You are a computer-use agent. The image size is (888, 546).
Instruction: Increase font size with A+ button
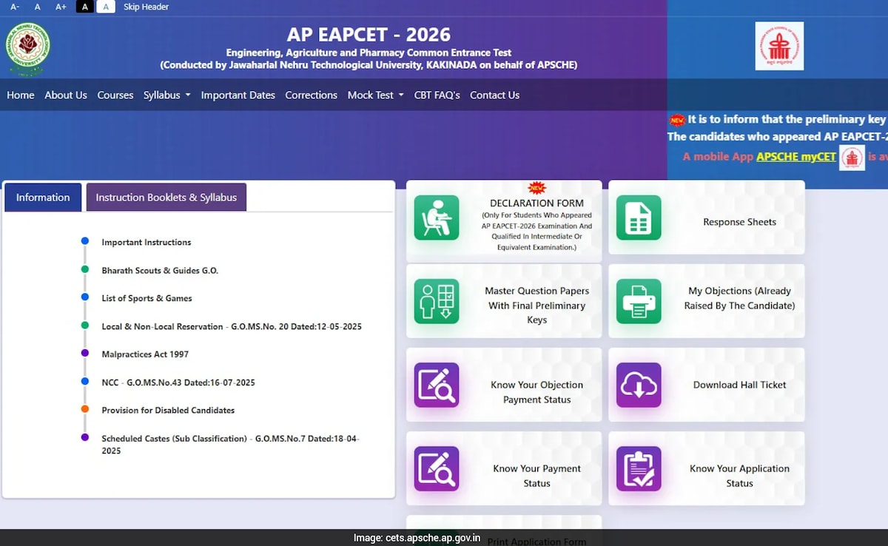(61, 7)
